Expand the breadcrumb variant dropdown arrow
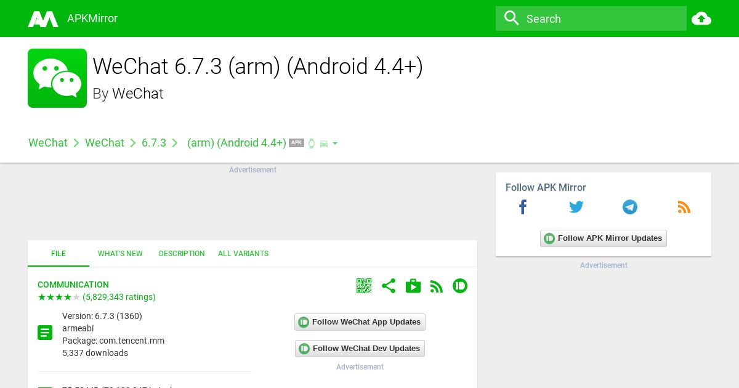739x388 pixels. [x=335, y=143]
